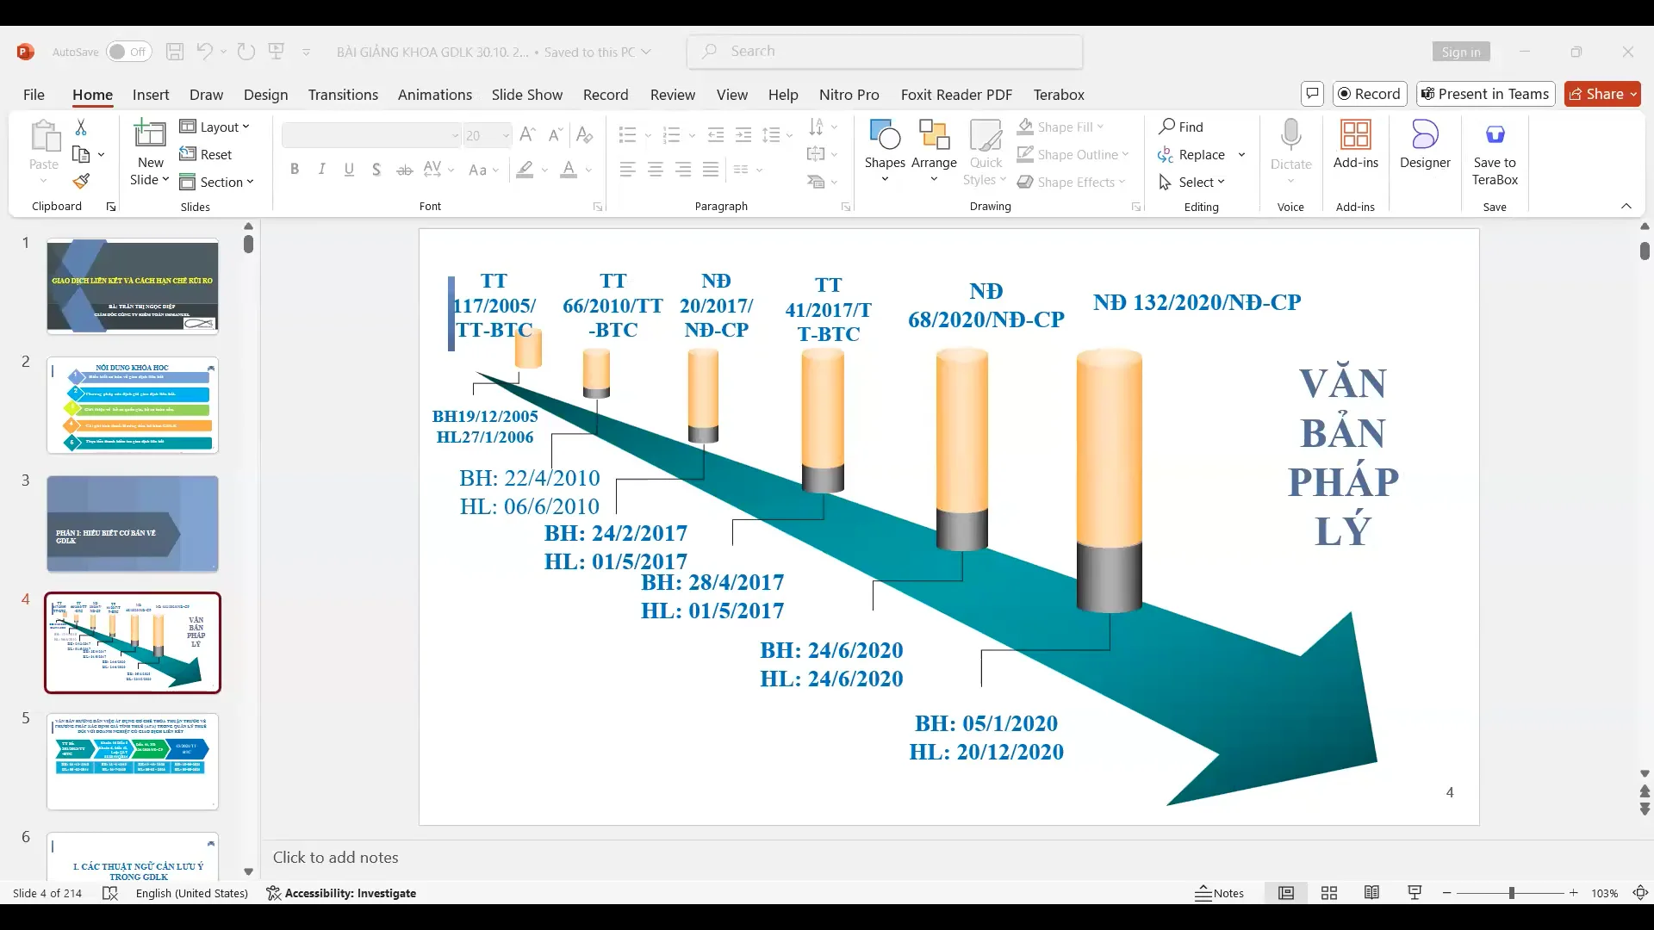Adjust the zoom slider handle
The image size is (1654, 930).
1511,893
